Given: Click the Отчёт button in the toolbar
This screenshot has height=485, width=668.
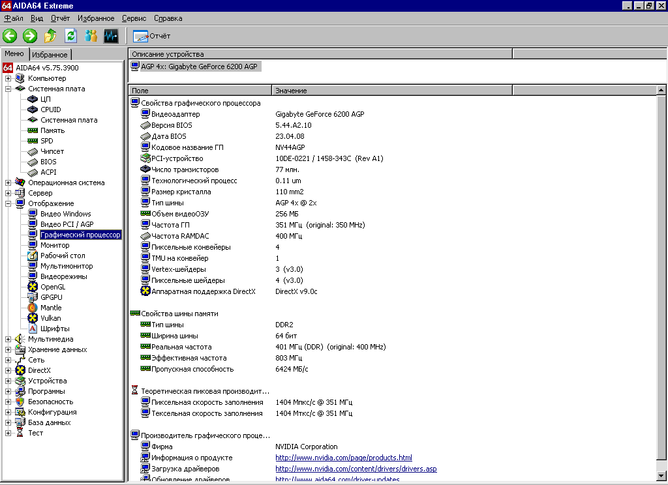Looking at the screenshot, I should (x=152, y=36).
